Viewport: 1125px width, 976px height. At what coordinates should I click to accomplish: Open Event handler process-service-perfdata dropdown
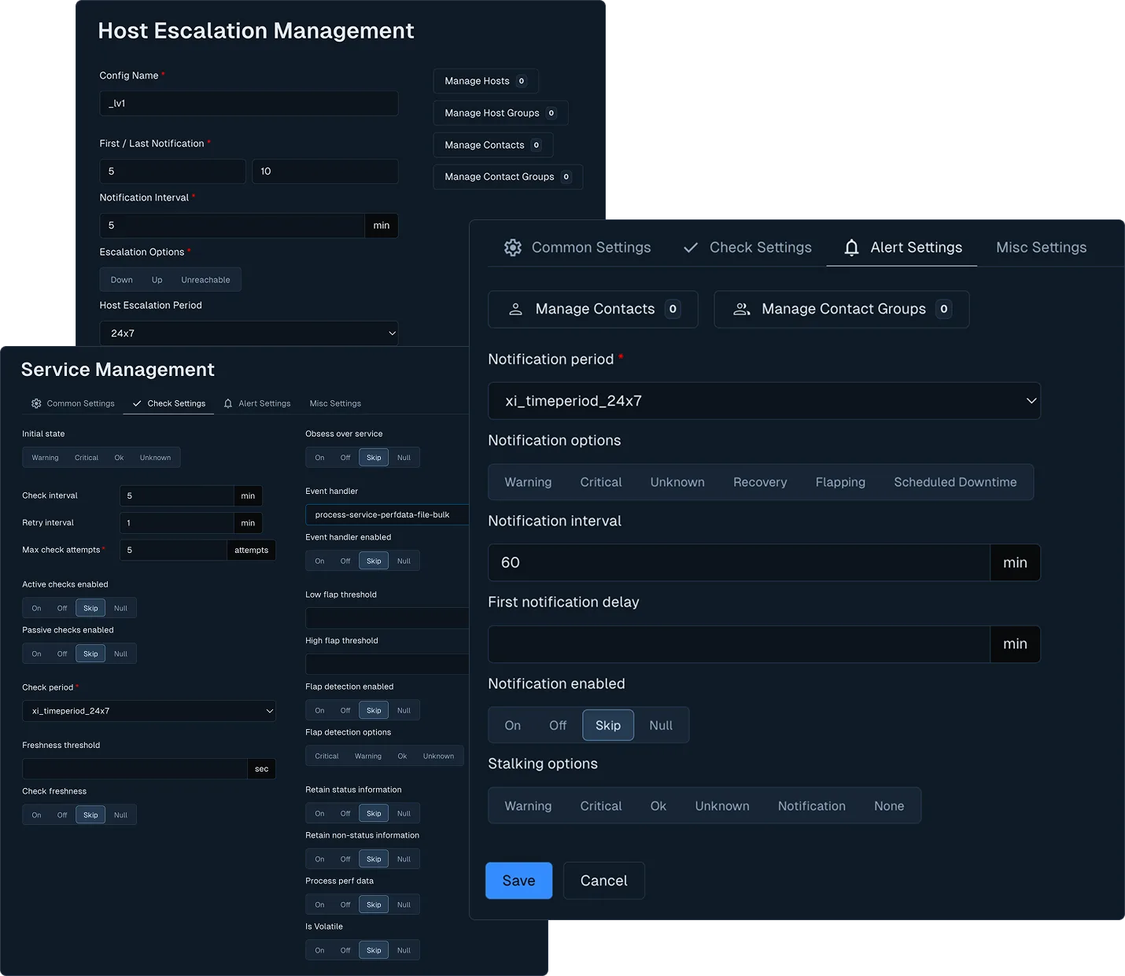click(x=387, y=515)
